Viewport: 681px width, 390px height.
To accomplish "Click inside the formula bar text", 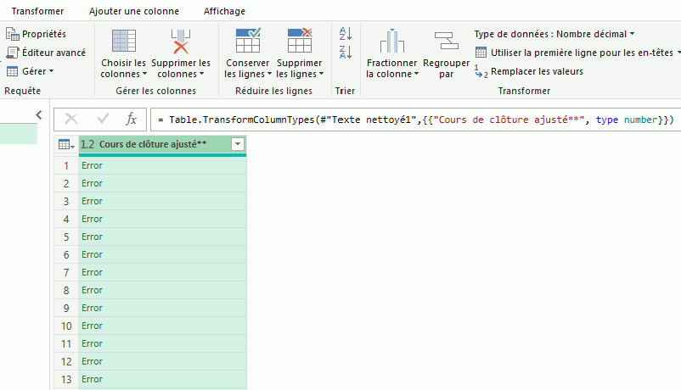I will (x=408, y=120).
